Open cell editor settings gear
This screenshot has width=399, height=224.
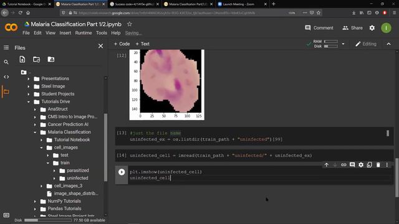click(361, 165)
